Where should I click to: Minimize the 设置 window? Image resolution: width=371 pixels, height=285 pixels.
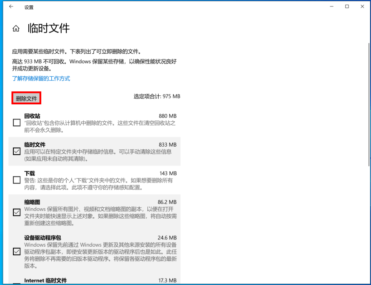pos(330,7)
